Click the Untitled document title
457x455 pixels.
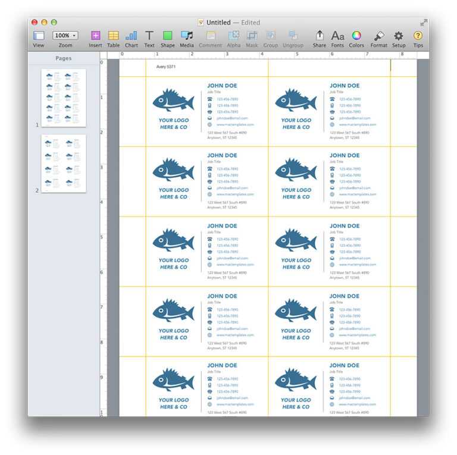click(x=218, y=22)
